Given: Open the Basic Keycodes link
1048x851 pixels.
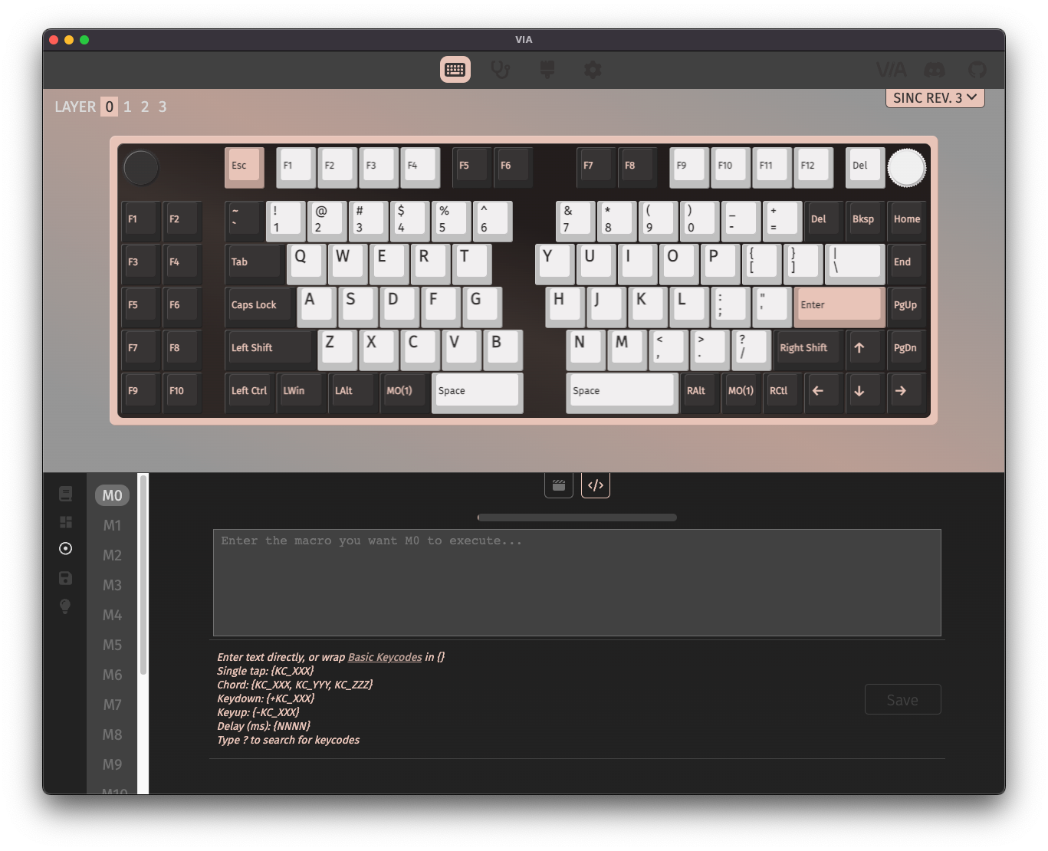Looking at the screenshot, I should point(385,657).
